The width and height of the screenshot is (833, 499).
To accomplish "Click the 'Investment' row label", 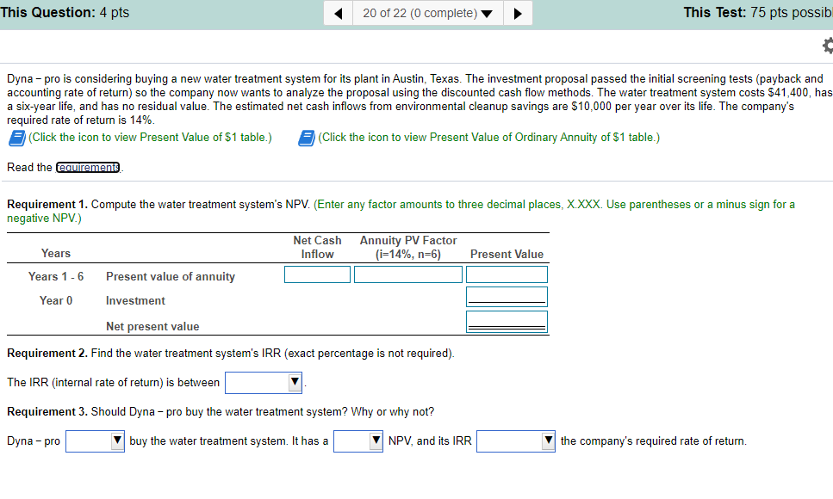I will tap(135, 300).
